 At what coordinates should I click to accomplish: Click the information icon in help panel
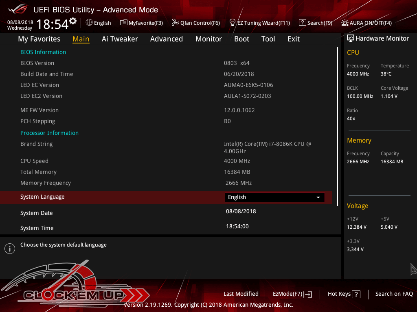click(10, 249)
